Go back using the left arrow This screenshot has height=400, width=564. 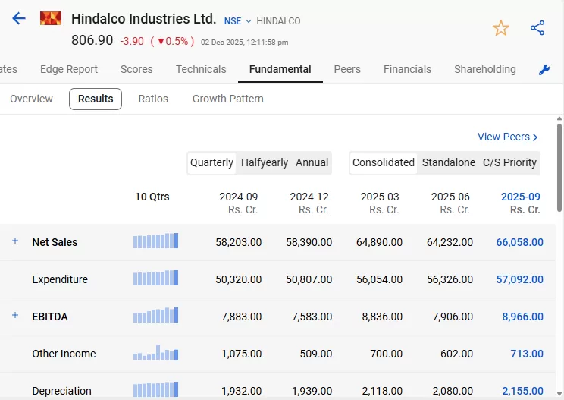point(19,18)
